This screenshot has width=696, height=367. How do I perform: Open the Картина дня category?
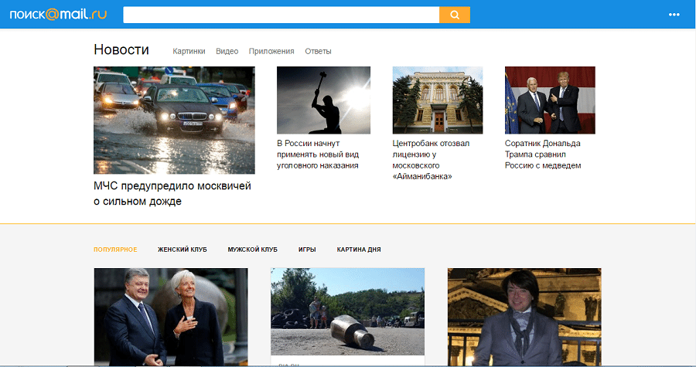pos(359,250)
